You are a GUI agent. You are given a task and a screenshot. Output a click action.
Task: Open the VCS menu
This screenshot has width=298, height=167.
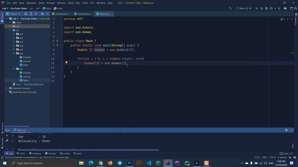(92, 3)
